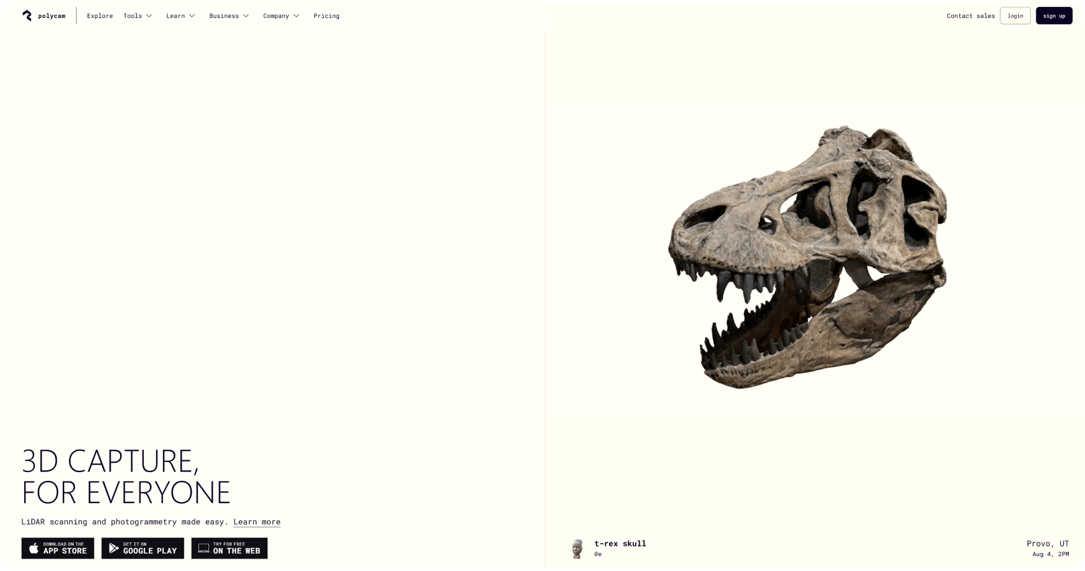Open the t-rex skull author avatar
The width and height of the screenshot is (1085, 571).
click(x=577, y=548)
